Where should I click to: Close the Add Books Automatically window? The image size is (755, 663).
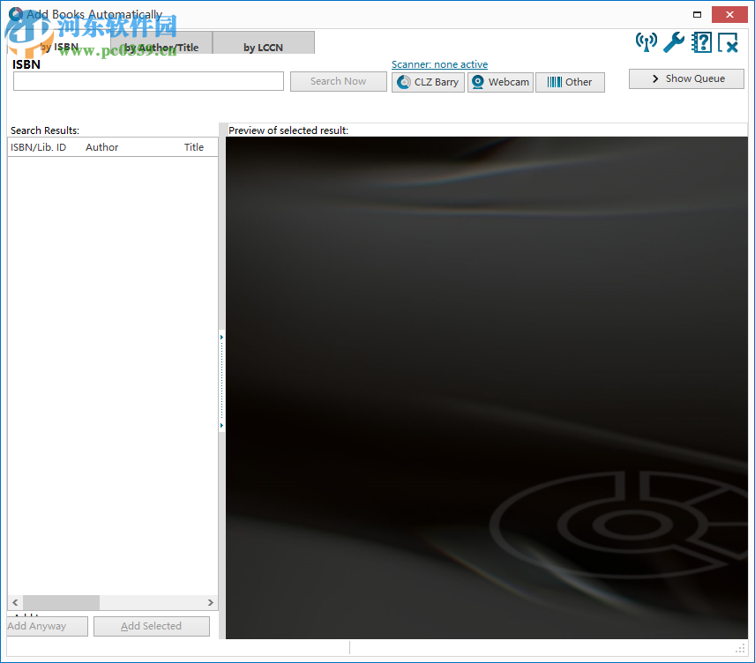point(729,14)
